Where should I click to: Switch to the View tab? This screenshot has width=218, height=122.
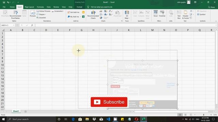click(64, 7)
